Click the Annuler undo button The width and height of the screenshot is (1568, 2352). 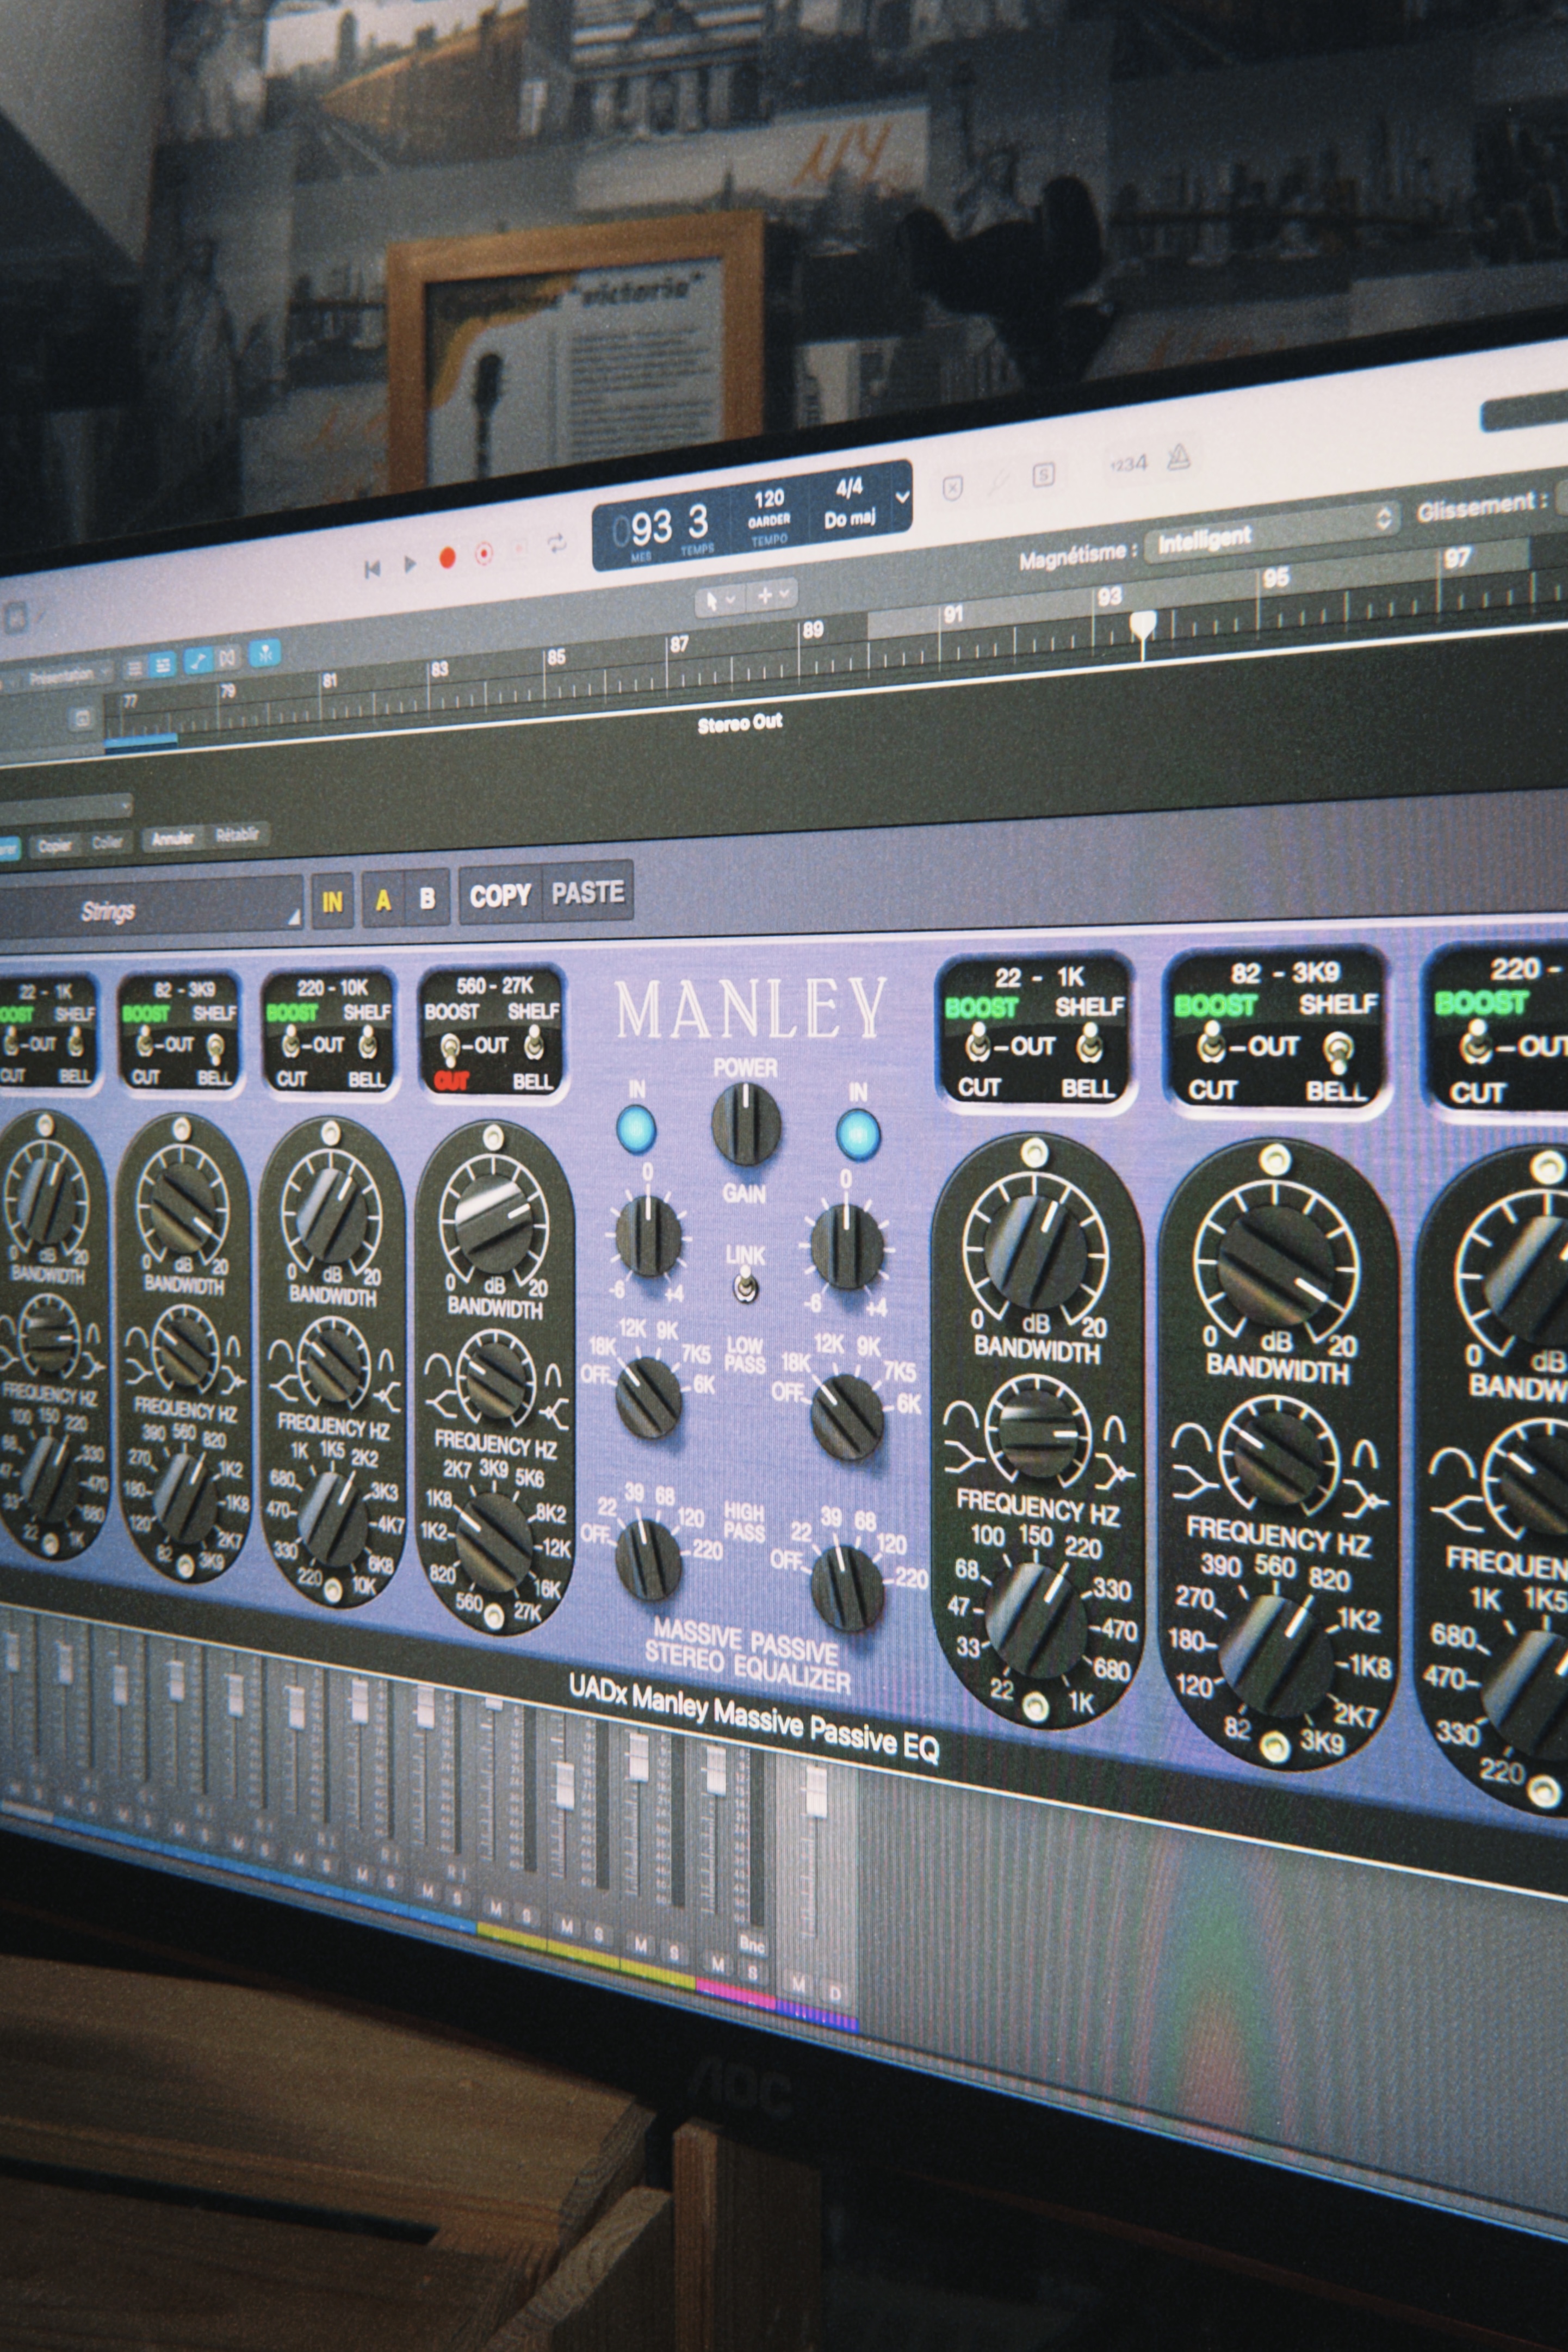[172, 838]
